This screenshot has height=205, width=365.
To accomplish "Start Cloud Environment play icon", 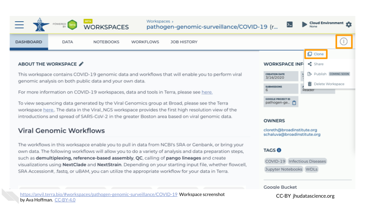I will (x=304, y=24).
